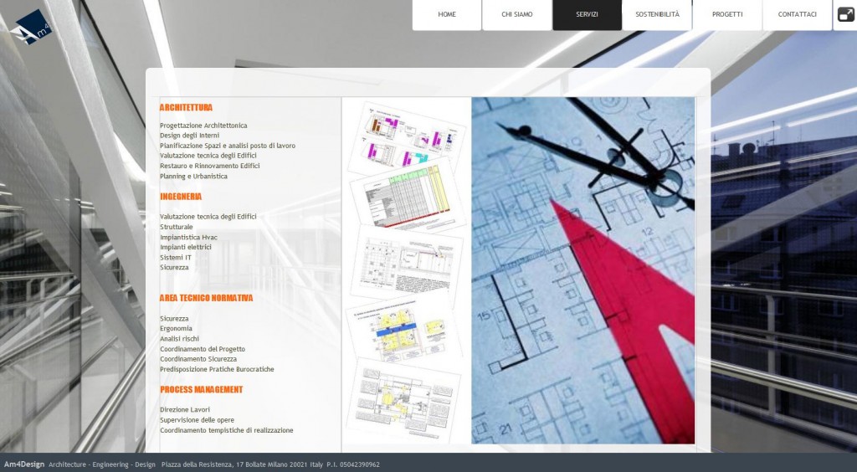
Task: Go to the CHI SIAMO page
Action: (517, 14)
